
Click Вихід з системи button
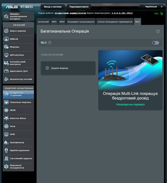53,7
